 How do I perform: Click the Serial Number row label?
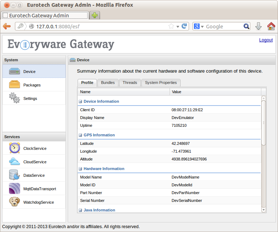[x=92, y=200]
